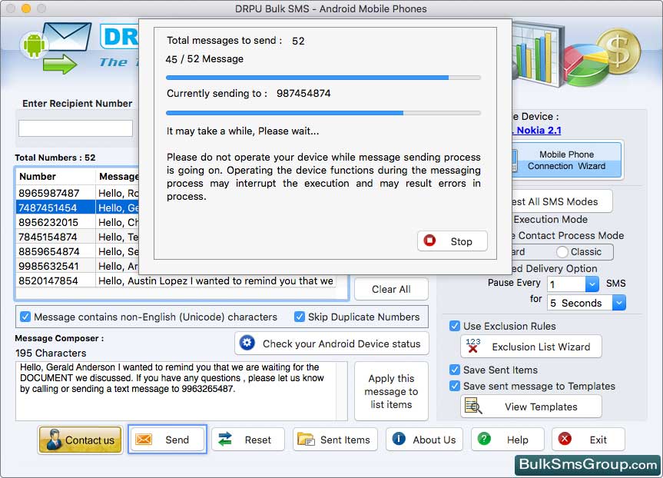The image size is (663, 478).
Task: Click the Contact us person icon
Action: (54, 440)
